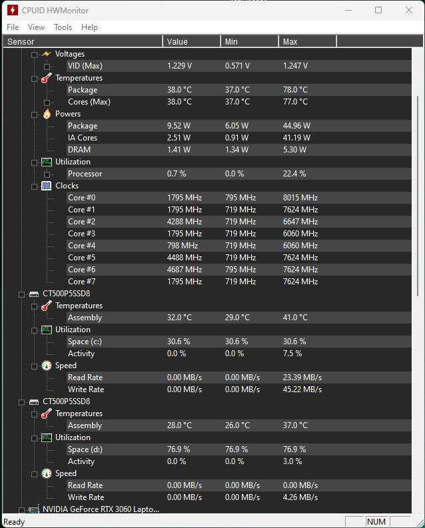Click the Voltages lightning bolt icon
The height and width of the screenshot is (528, 425).
[47, 54]
